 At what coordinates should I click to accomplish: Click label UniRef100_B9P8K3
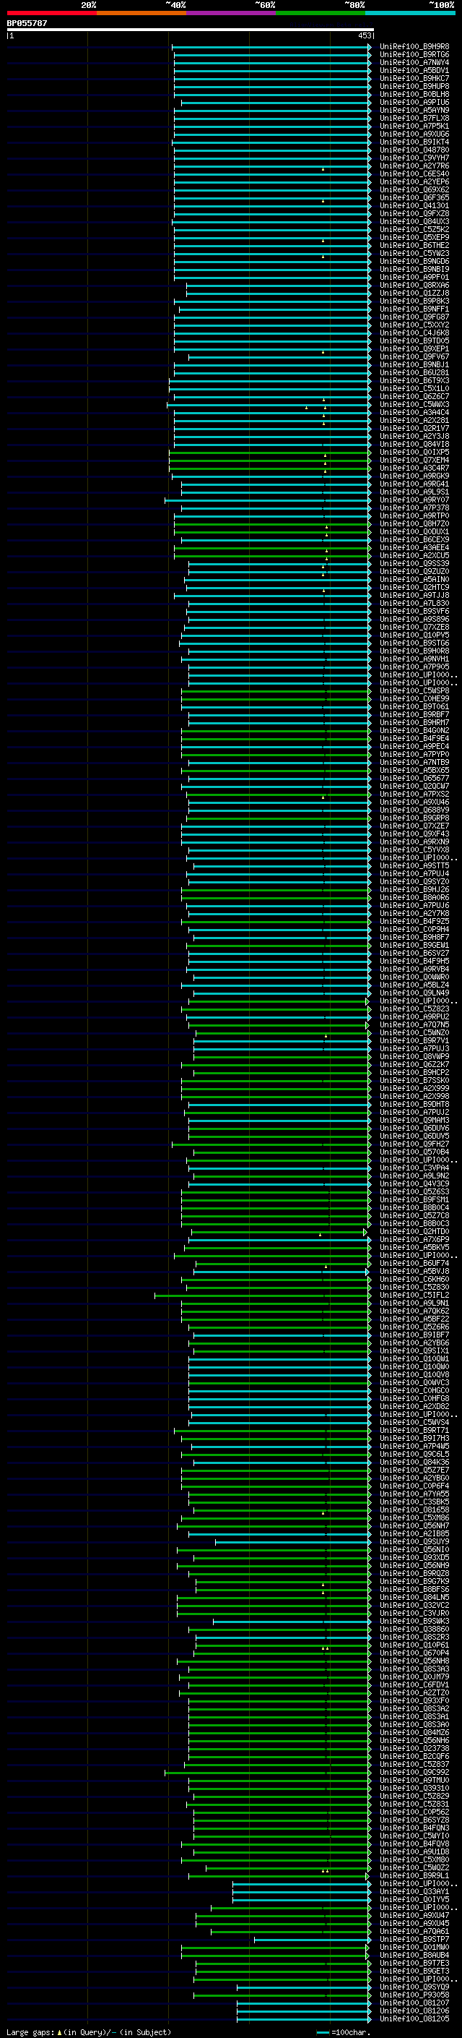[414, 301]
